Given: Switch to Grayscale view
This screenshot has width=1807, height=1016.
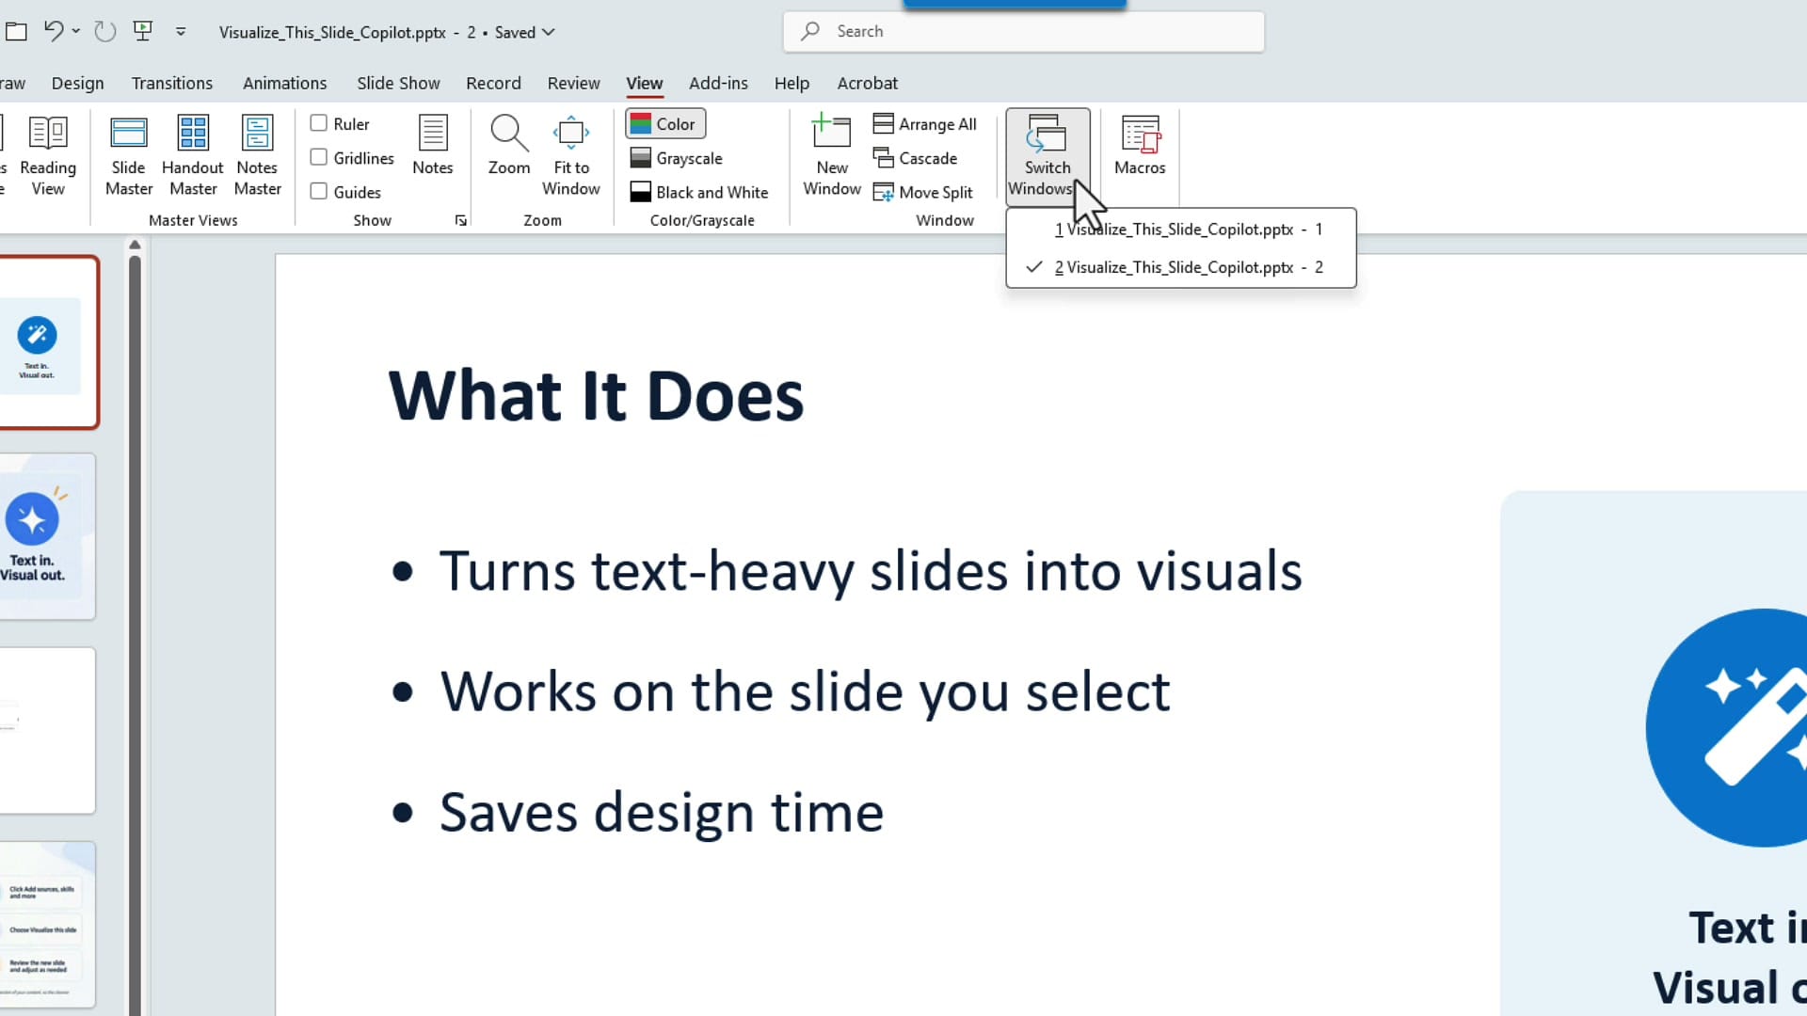Looking at the screenshot, I should [676, 158].
